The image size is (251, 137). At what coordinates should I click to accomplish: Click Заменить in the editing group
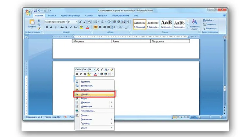click(x=209, y=24)
